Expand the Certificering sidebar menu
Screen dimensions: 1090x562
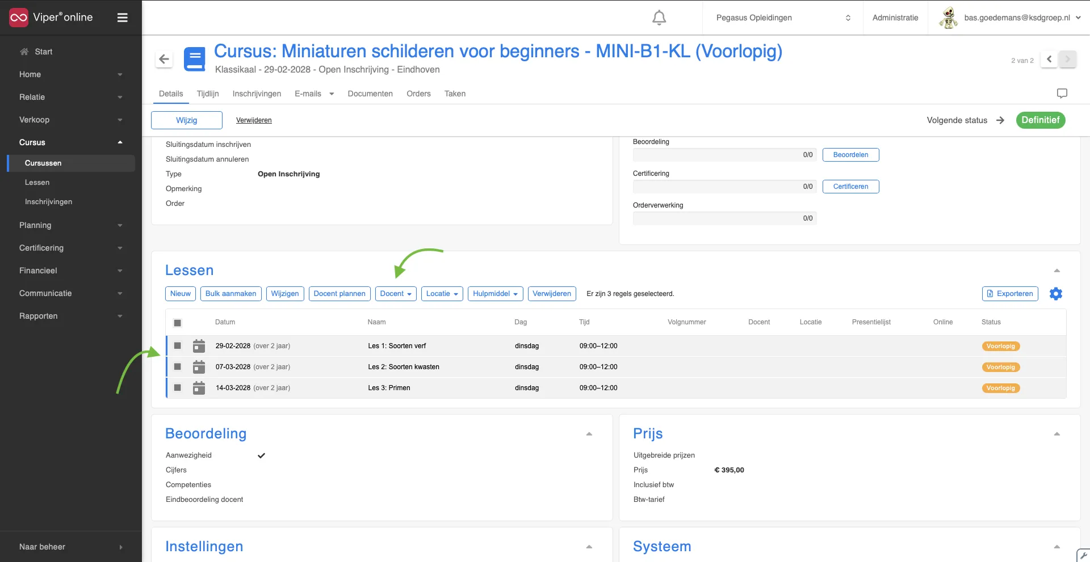(71, 248)
